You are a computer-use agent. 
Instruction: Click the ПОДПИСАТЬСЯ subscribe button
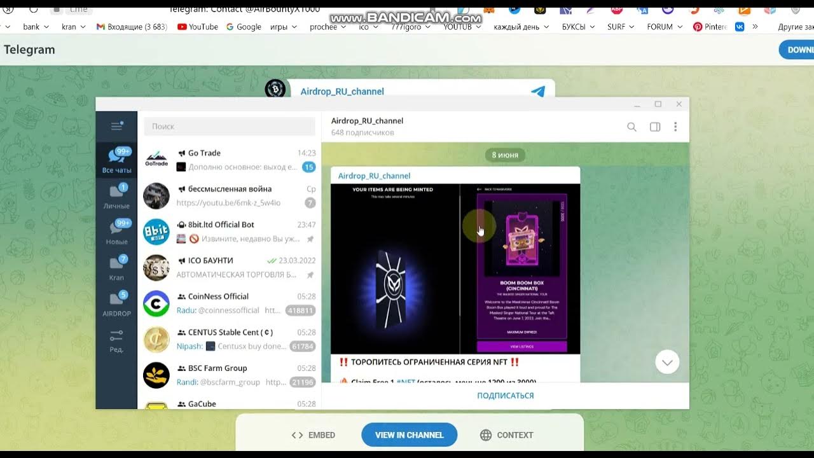[x=506, y=396]
